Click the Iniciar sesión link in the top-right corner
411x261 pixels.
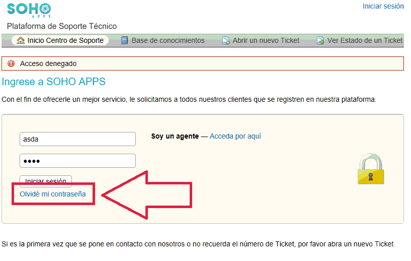(x=383, y=6)
